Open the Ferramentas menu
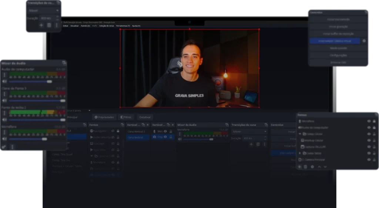Image resolution: width=379 pixels, height=208 pixels. tap(123, 26)
